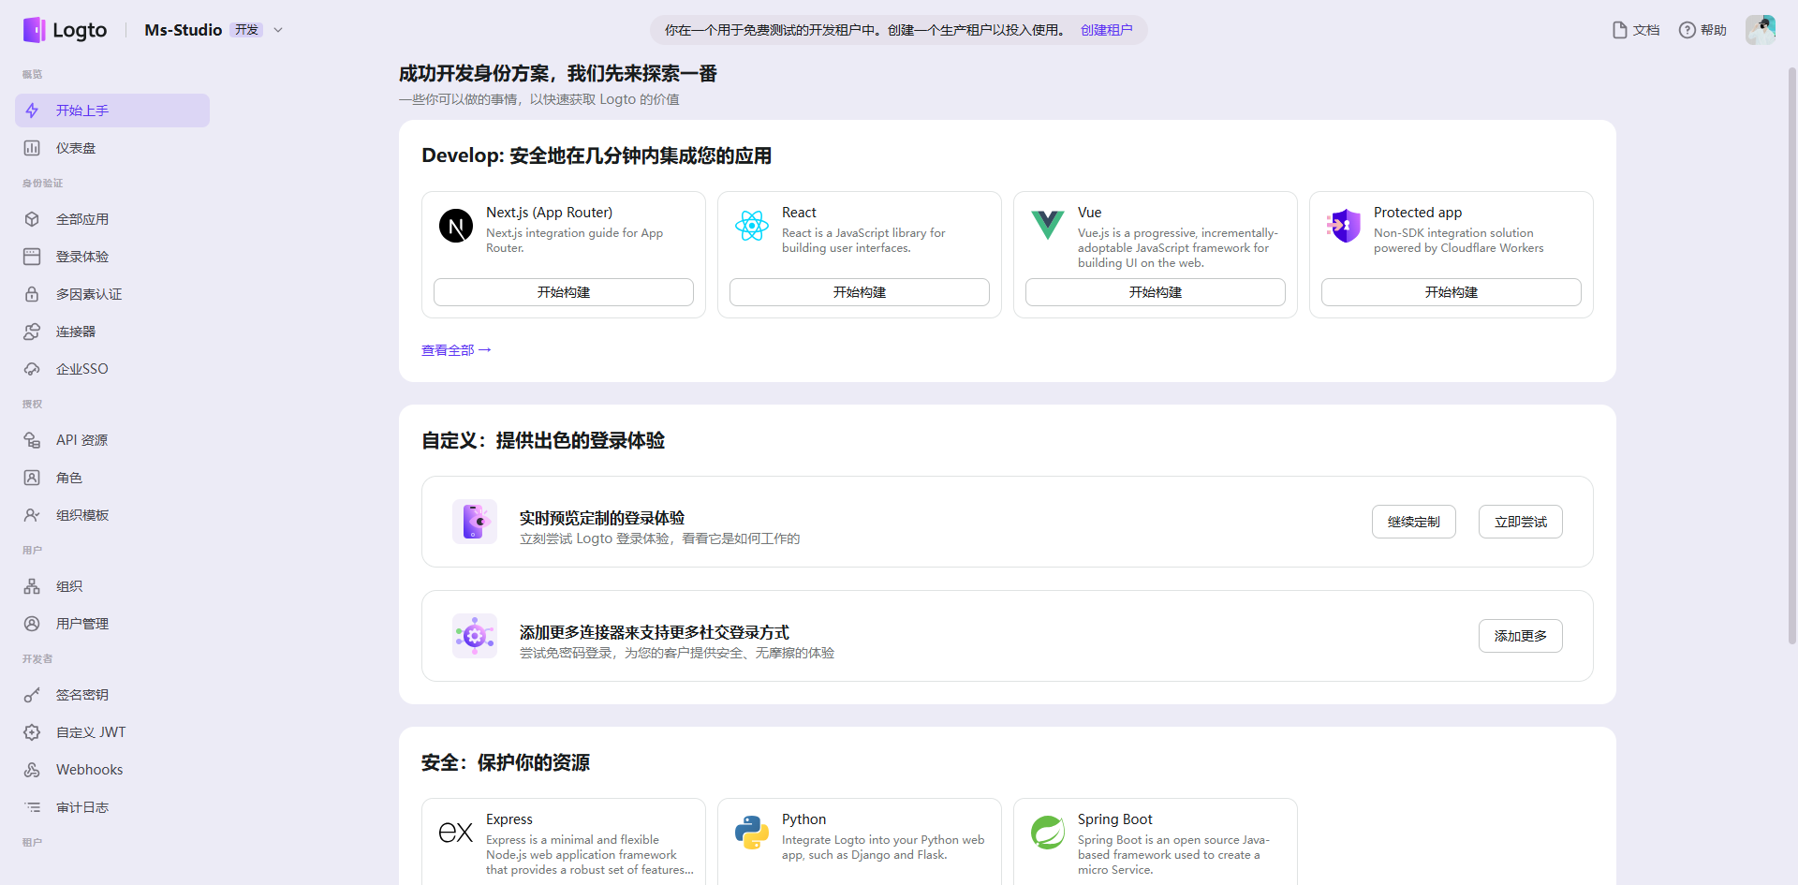
Task: Go to 用户管理 in sidebar
Action: tap(82, 624)
